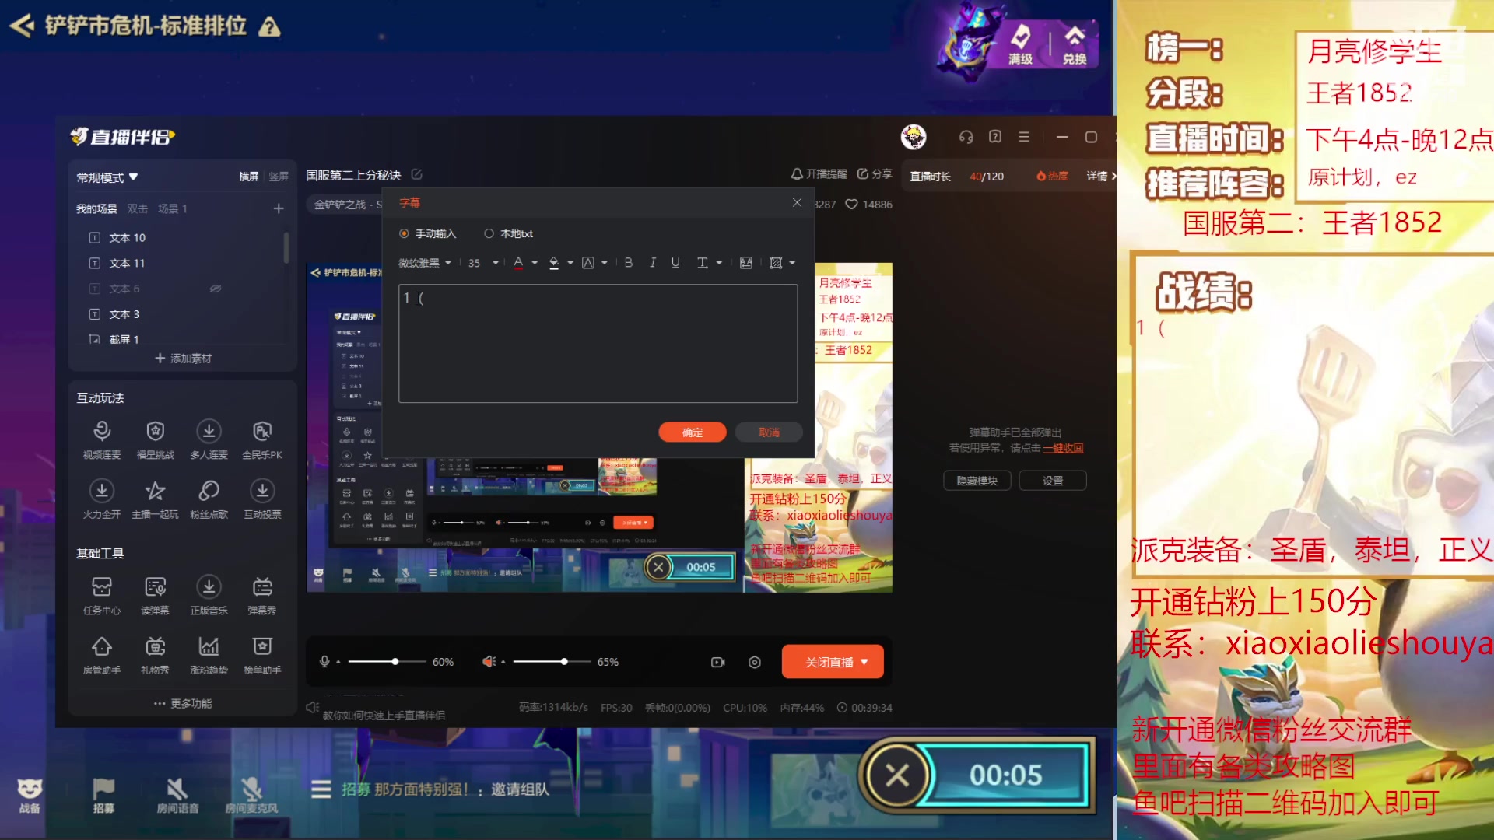The image size is (1494, 840).
Task: Open 福星挑战 challenge feature
Action: tap(156, 439)
